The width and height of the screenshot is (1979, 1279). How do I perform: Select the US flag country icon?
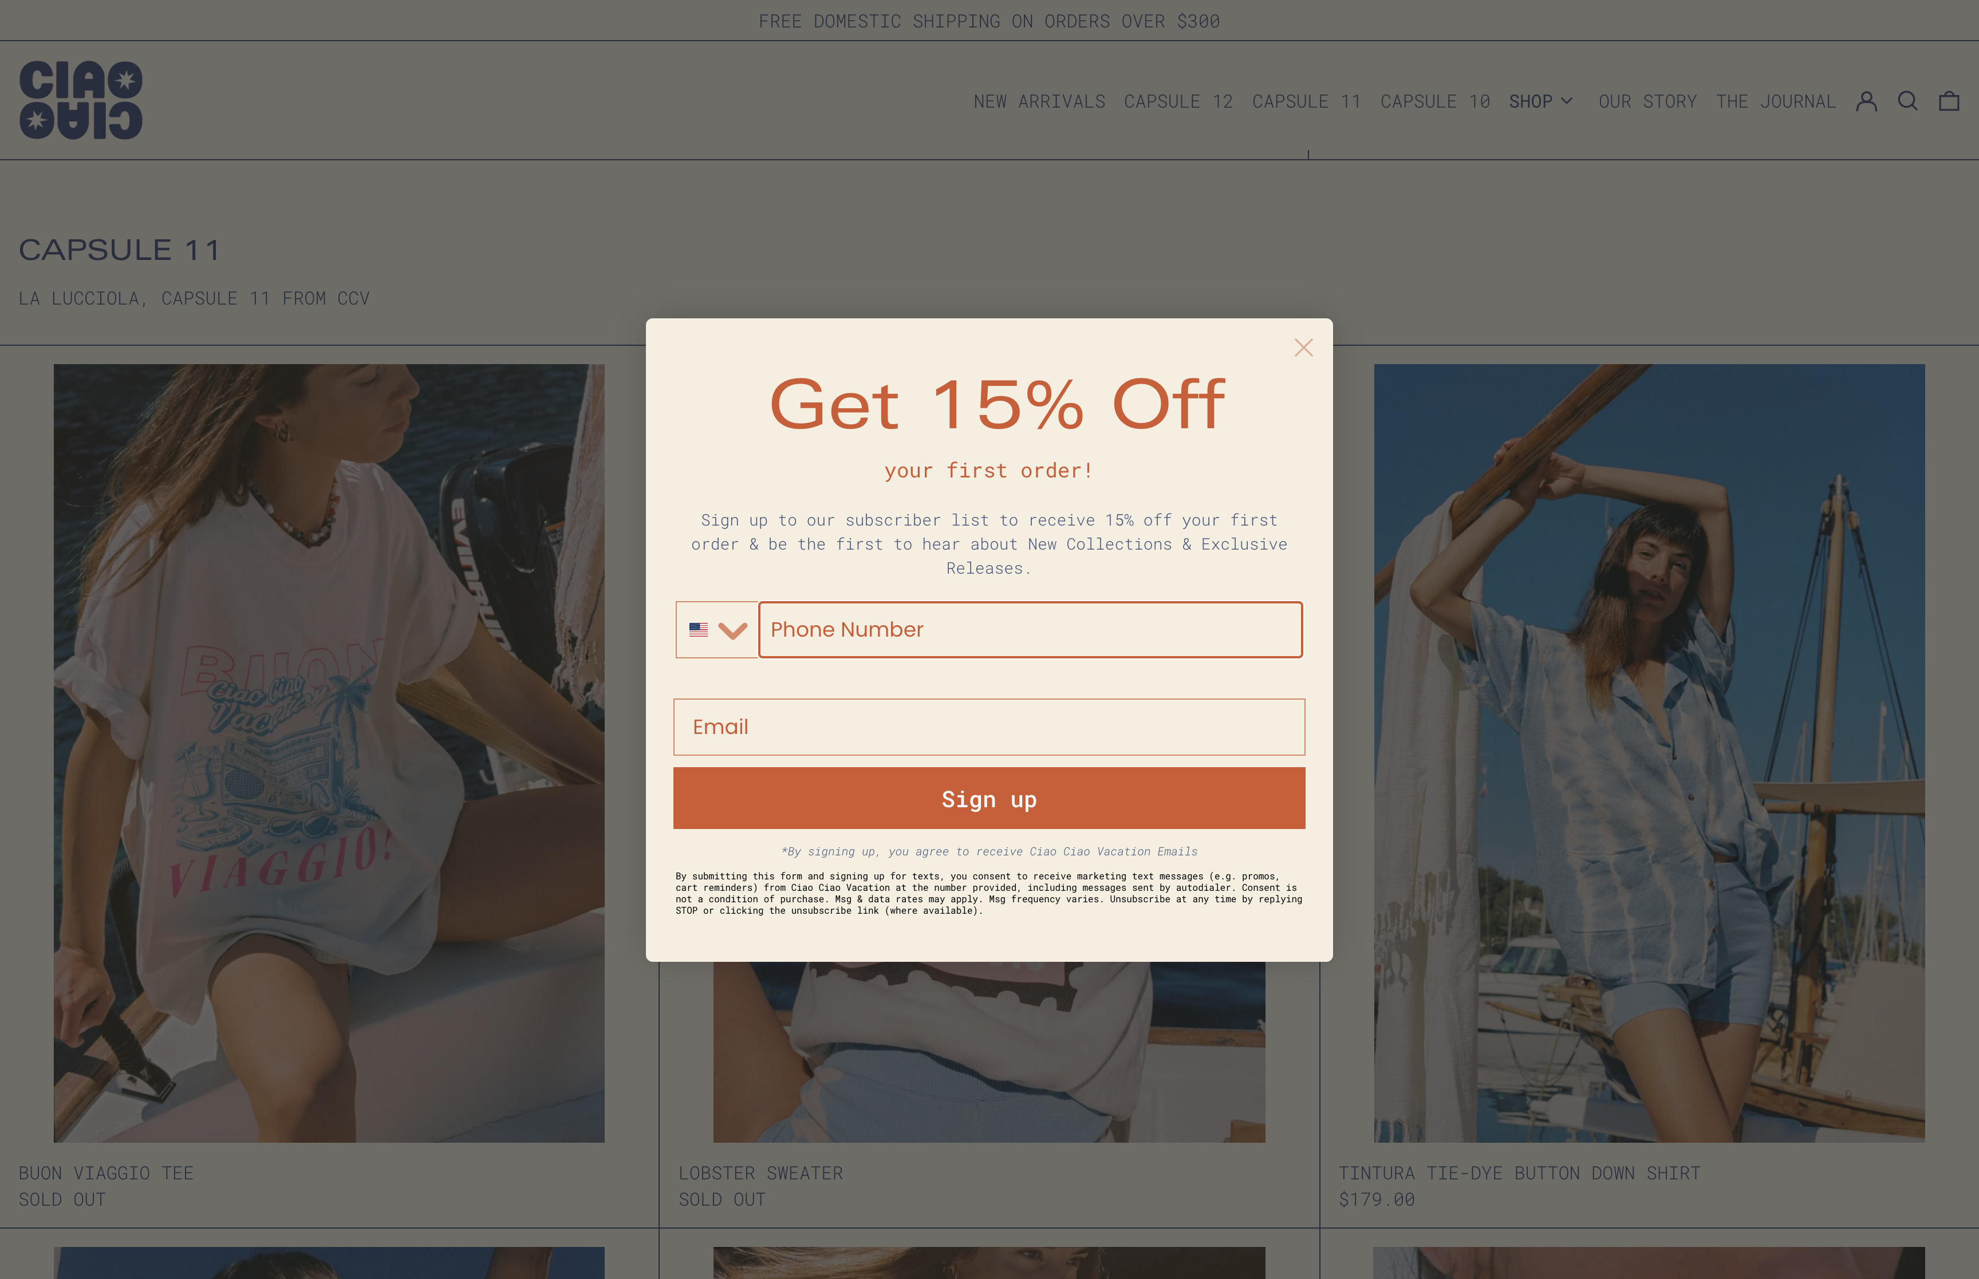click(699, 630)
